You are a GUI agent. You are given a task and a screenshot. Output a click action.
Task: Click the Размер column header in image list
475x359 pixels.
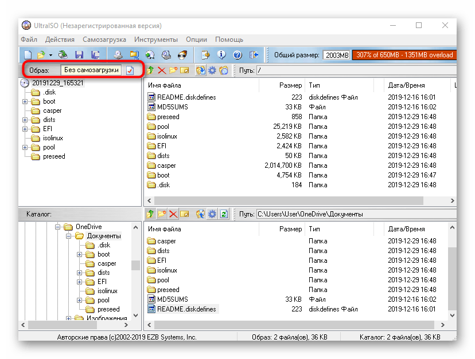click(x=290, y=85)
